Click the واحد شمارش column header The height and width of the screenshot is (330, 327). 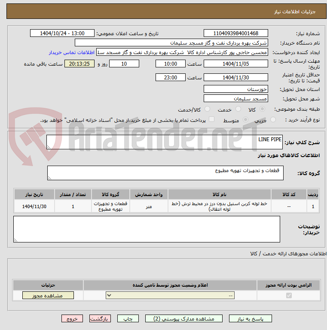point(149,194)
